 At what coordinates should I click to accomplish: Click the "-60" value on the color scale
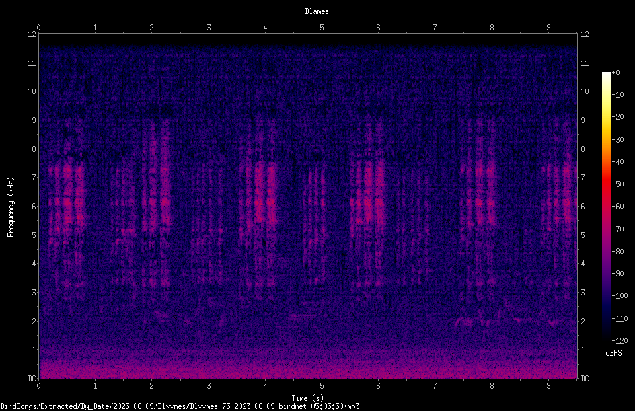(x=618, y=207)
